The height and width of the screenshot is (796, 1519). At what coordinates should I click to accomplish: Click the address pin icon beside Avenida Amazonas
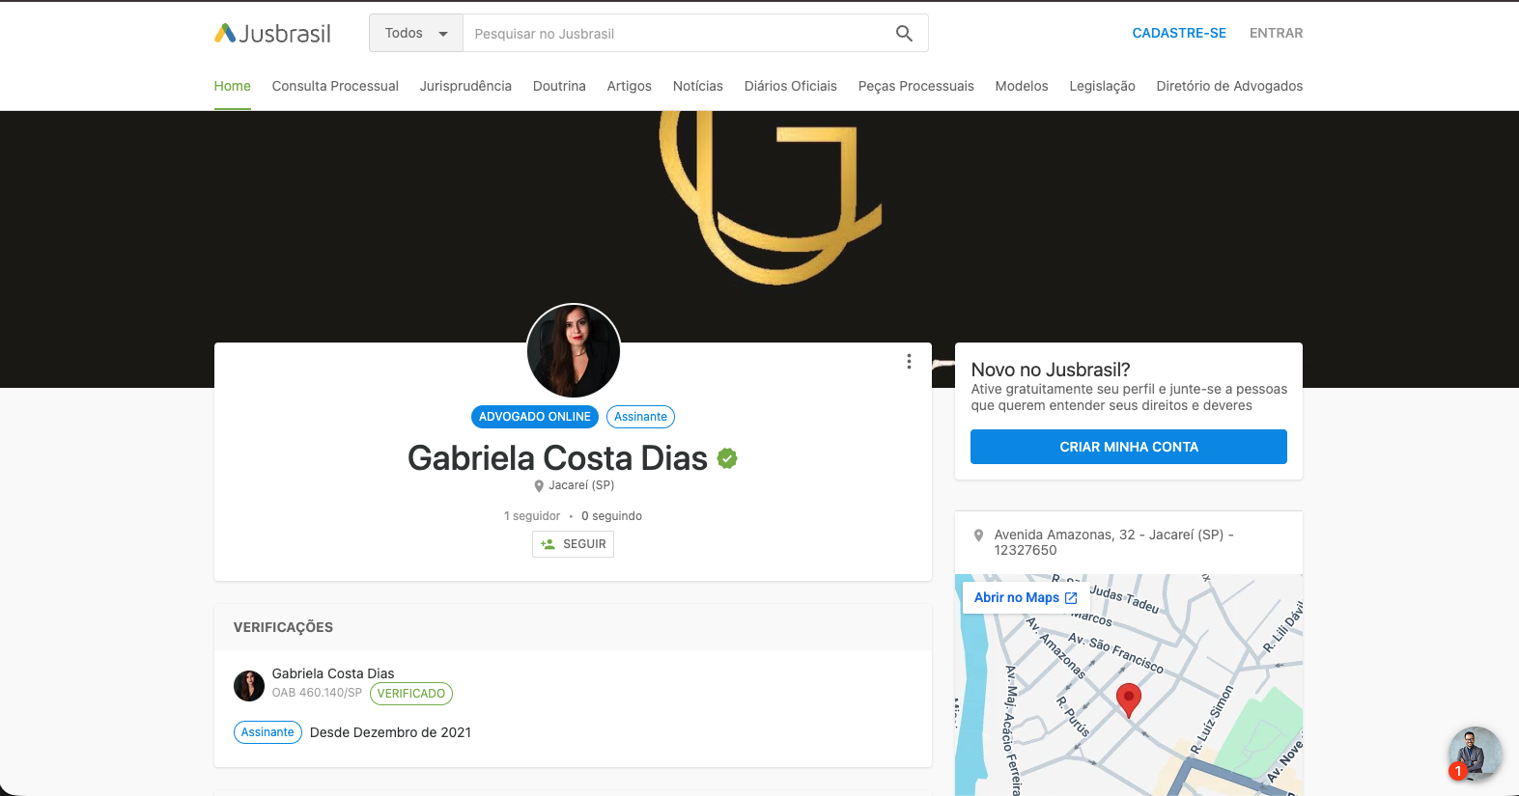coord(978,535)
